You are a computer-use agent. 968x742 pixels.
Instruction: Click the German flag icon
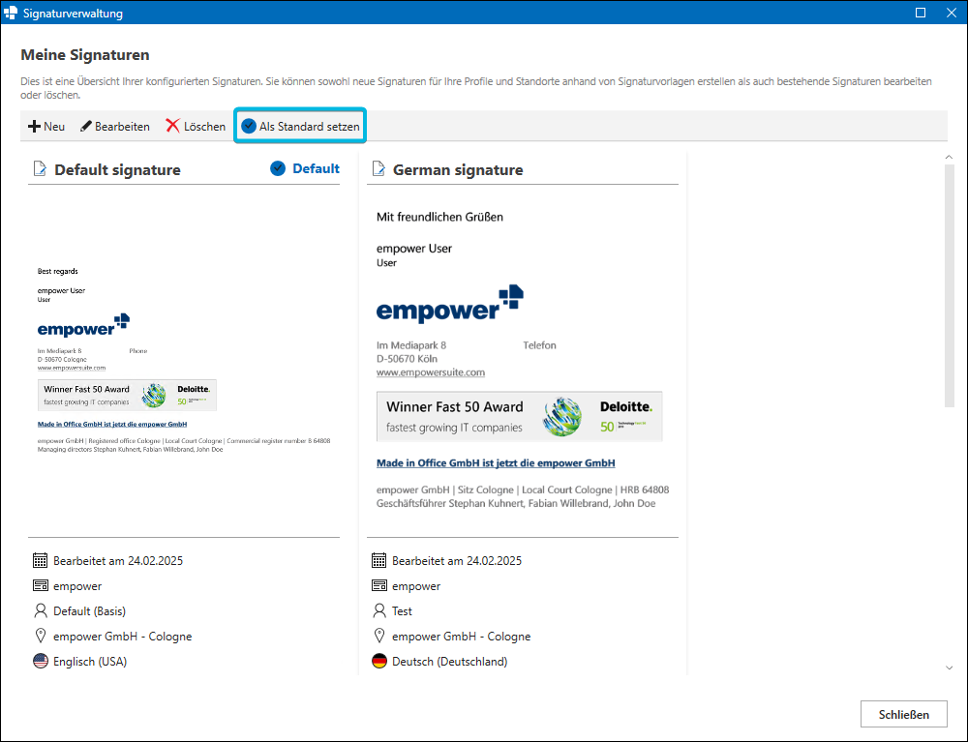click(379, 661)
